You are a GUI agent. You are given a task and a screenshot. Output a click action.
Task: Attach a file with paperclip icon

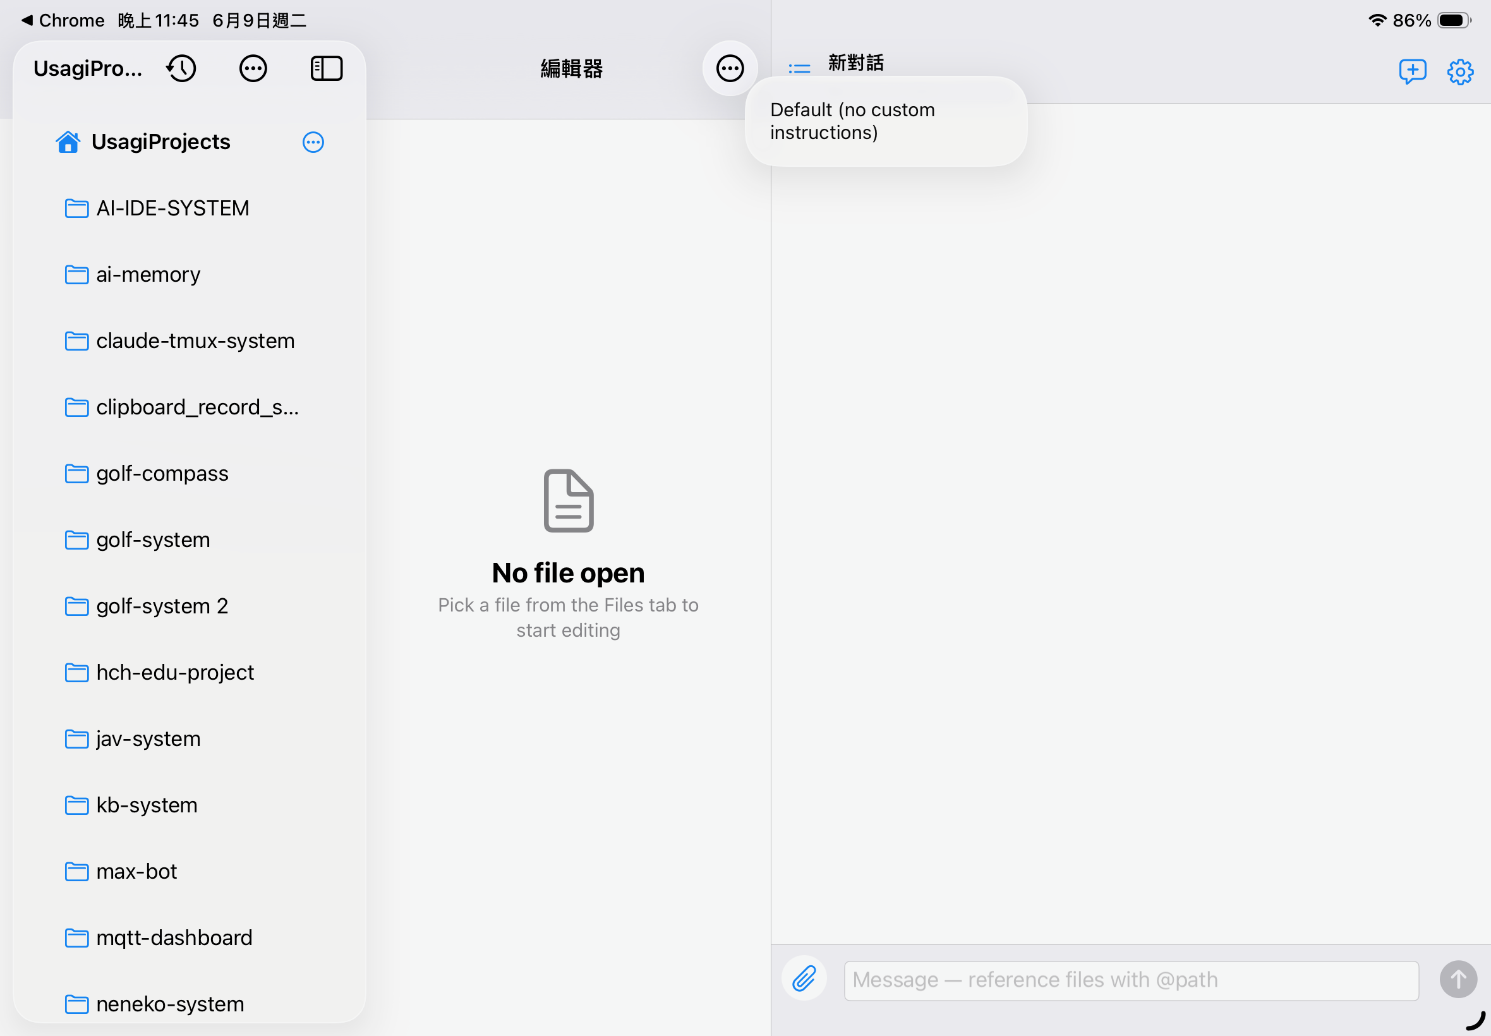click(804, 979)
